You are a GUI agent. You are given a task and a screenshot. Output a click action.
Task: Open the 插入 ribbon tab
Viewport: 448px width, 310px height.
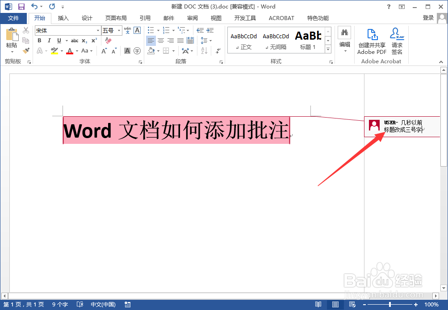tap(63, 18)
